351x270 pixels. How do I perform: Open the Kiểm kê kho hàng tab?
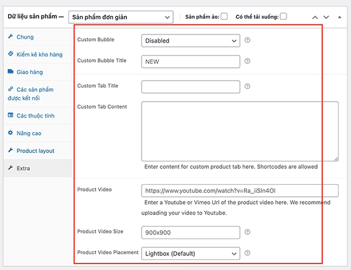[37, 54]
